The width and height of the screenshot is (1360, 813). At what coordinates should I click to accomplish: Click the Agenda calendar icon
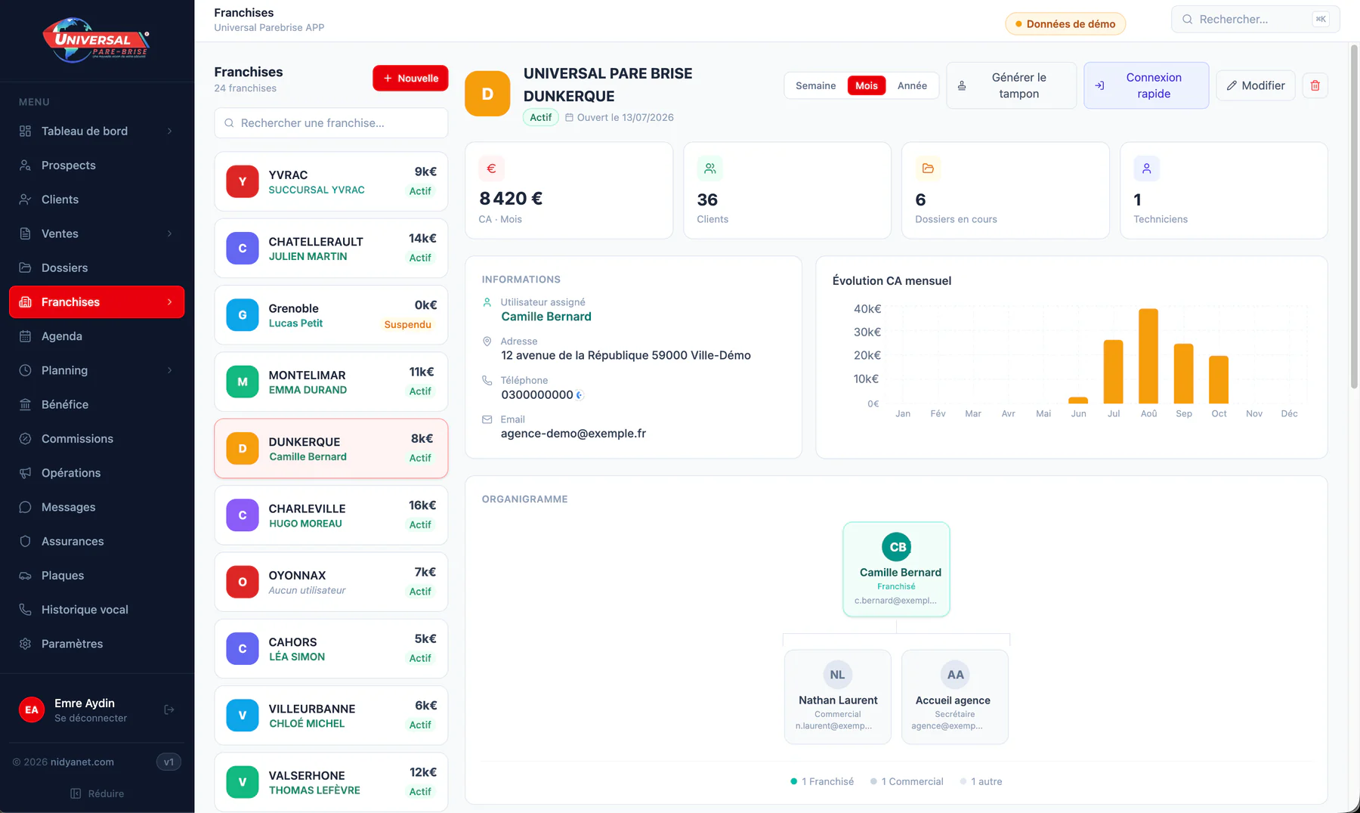coord(25,336)
